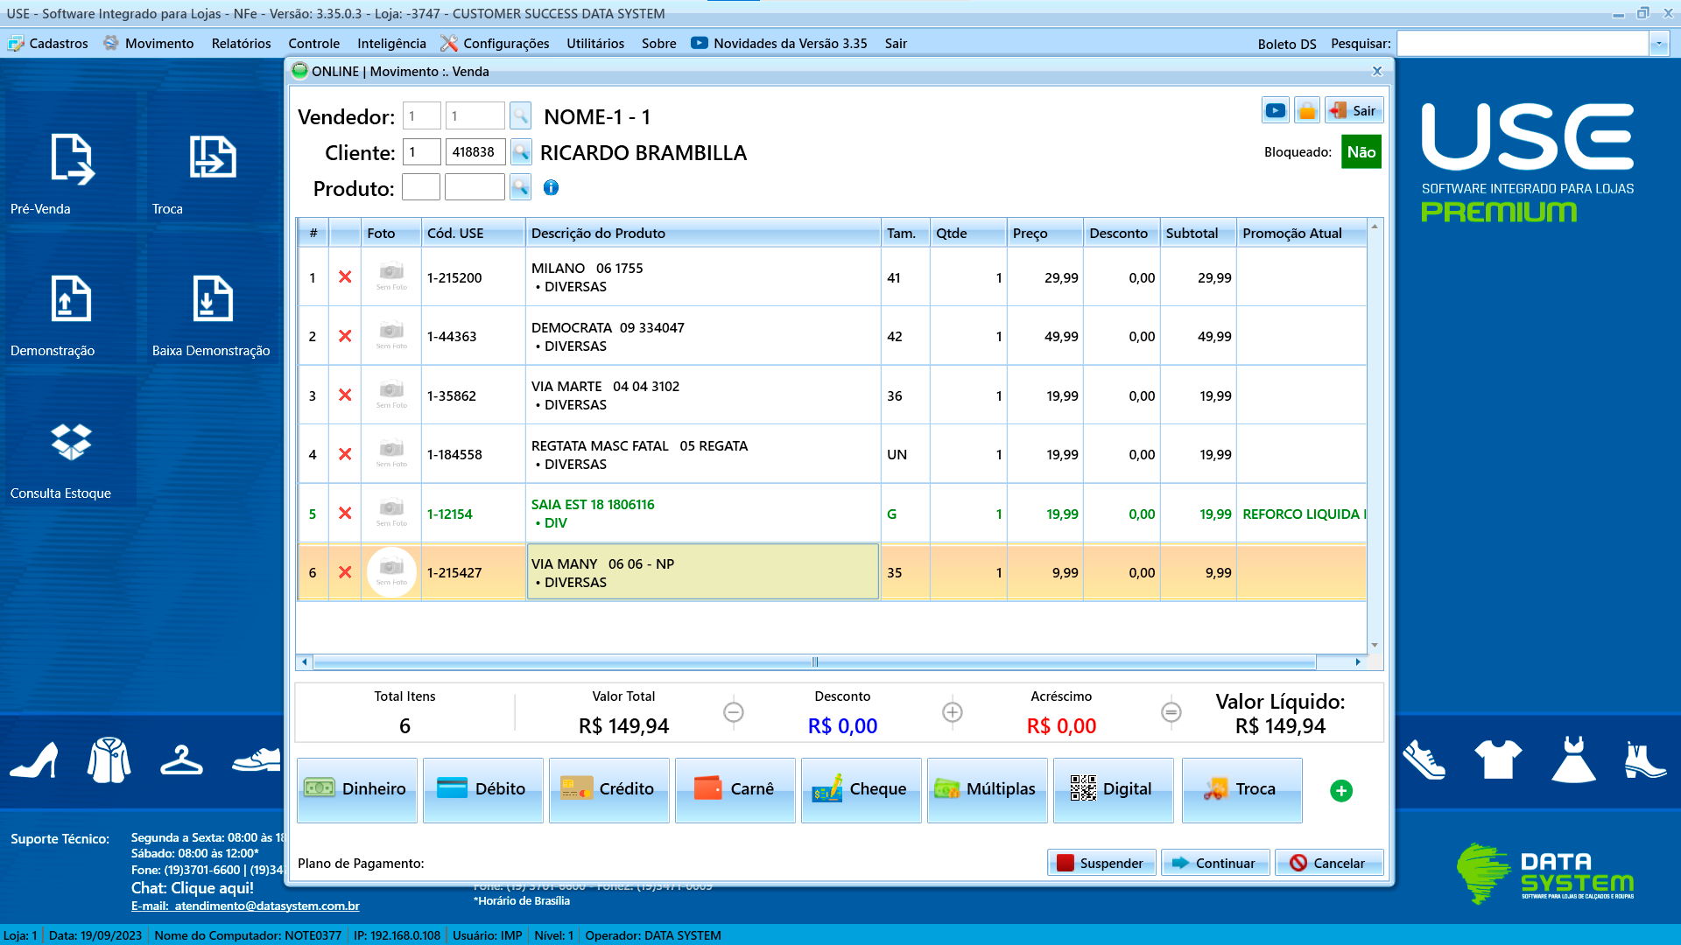The width and height of the screenshot is (1681, 945).
Task: Click the blue info icon beside Produto
Action: pos(551,187)
